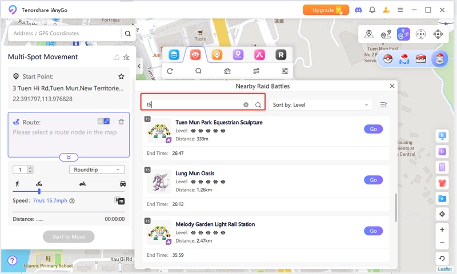Click the highlighted Pokestop icon

click(x=439, y=59)
